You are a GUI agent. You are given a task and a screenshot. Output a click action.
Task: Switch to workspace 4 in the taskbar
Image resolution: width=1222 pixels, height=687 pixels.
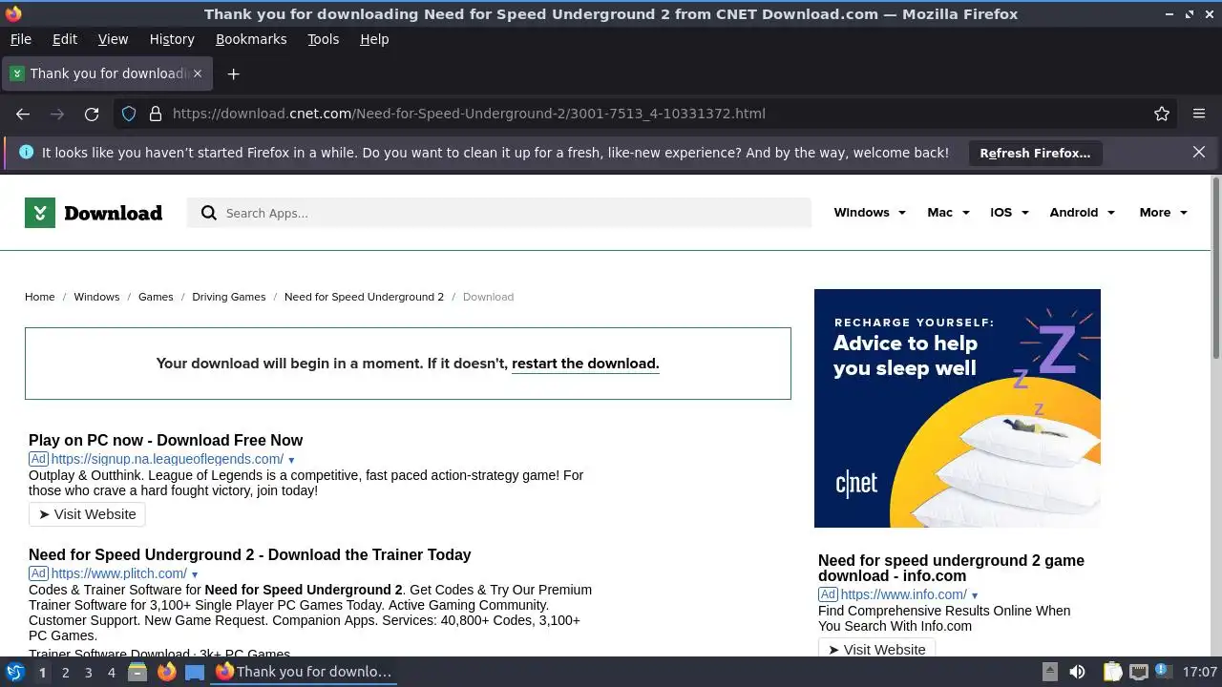tap(111, 672)
